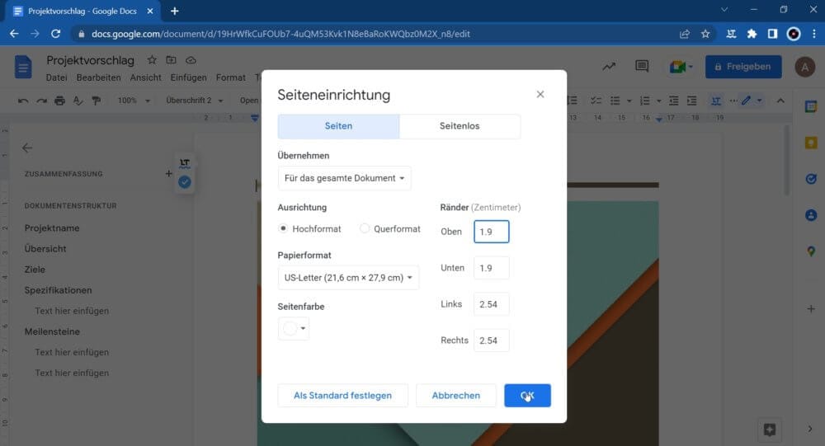Expand the Für das gesamte Dokument dropdown

click(345, 178)
